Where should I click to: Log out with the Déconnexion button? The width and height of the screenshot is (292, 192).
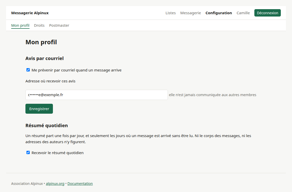click(x=267, y=13)
